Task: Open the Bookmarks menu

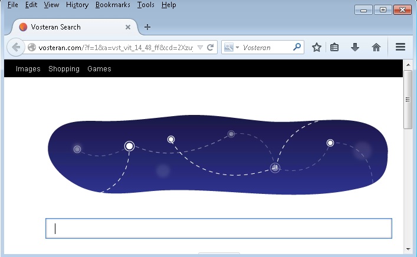Action: [x=113, y=5]
